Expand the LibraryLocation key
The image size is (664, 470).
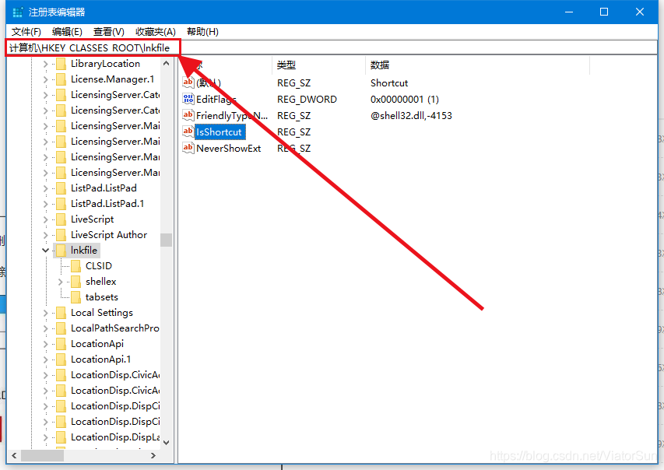click(46, 64)
